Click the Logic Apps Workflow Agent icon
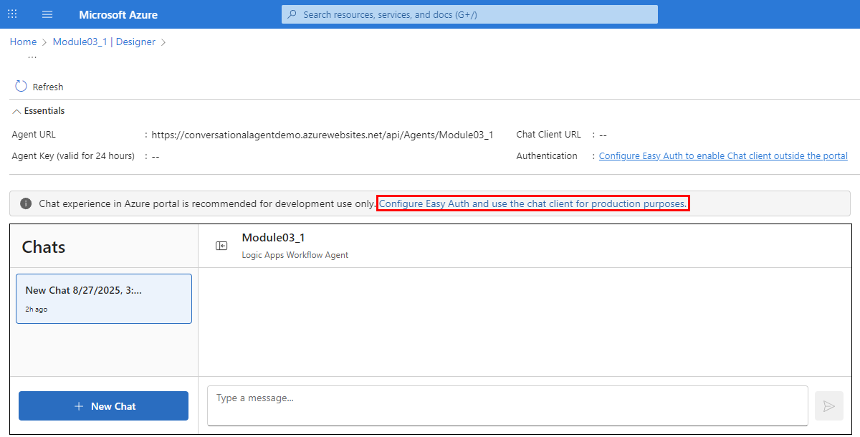 click(x=221, y=244)
